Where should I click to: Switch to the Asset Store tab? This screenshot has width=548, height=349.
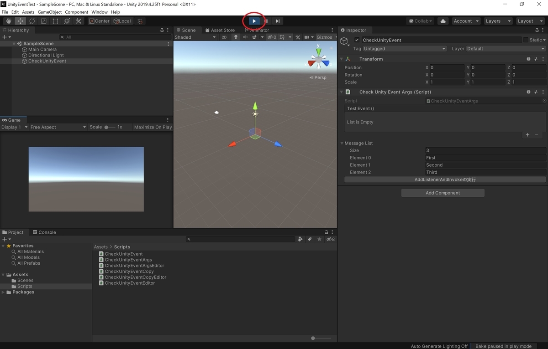[220, 30]
